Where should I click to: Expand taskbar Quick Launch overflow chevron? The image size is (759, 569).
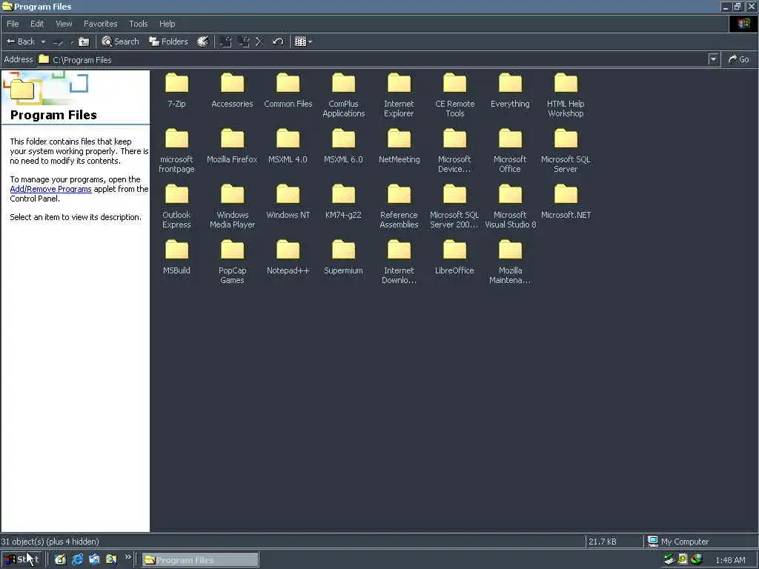click(x=127, y=557)
